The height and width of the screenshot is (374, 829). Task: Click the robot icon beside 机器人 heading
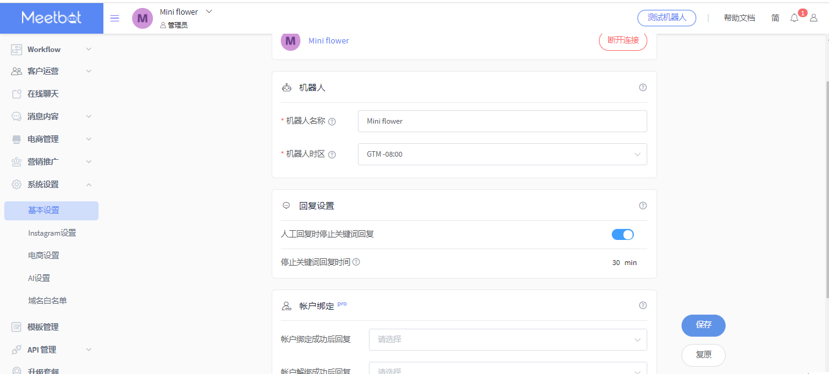(286, 88)
